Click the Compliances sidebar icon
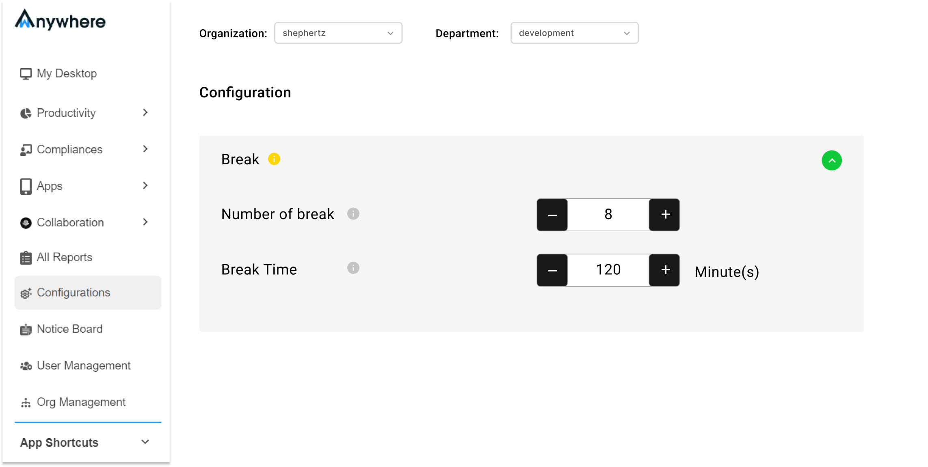 (x=25, y=148)
